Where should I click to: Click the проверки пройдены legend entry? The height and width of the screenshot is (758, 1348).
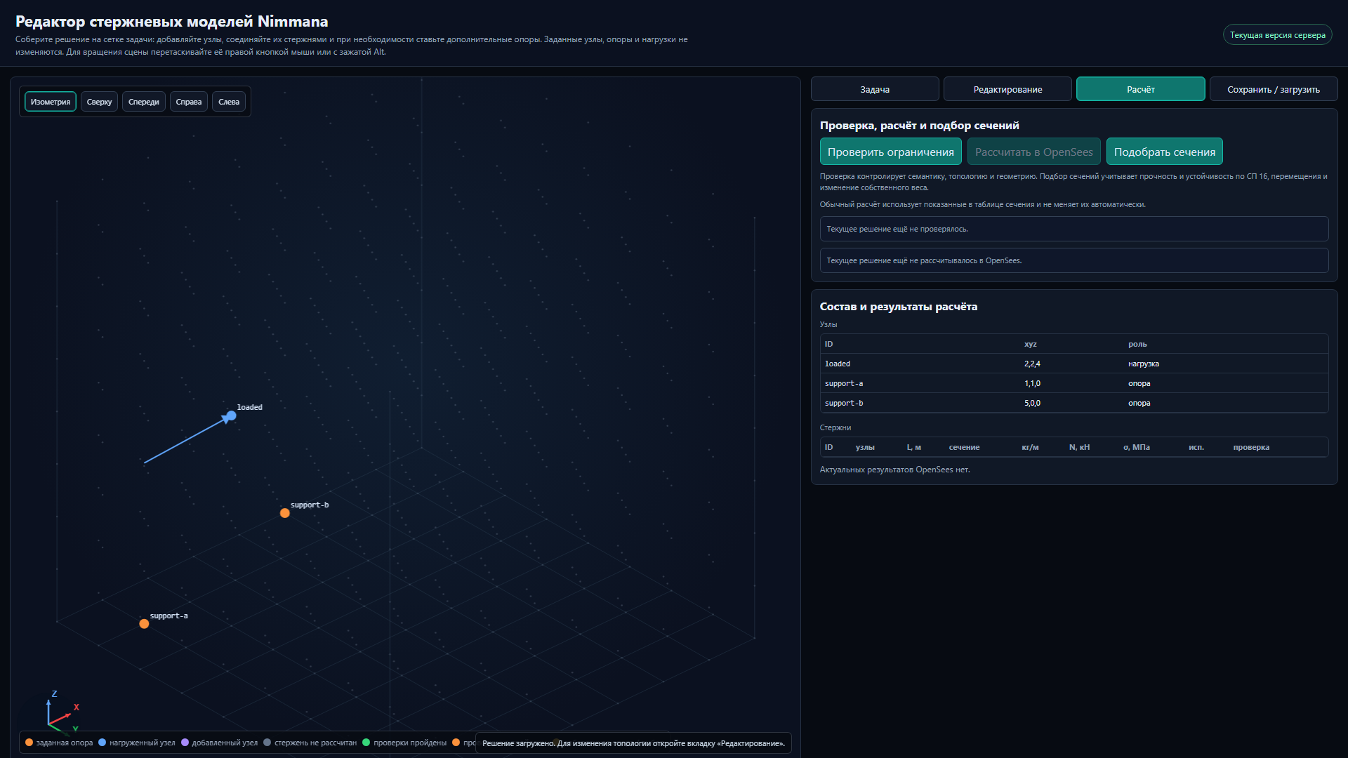click(404, 743)
